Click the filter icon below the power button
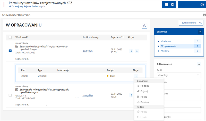Viewport: 206px width, 121px height. [x=204, y=15]
